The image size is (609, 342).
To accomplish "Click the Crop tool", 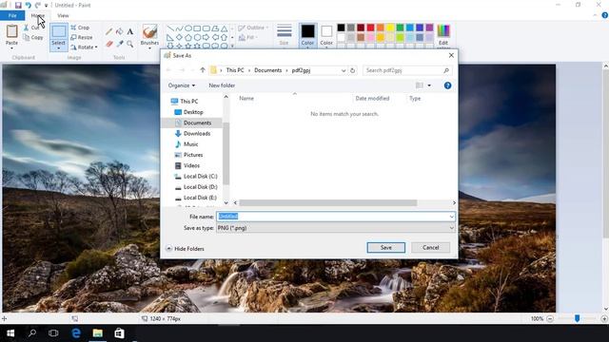I will tap(80, 28).
